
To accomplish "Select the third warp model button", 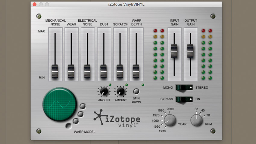I will [x=76, y=121].
